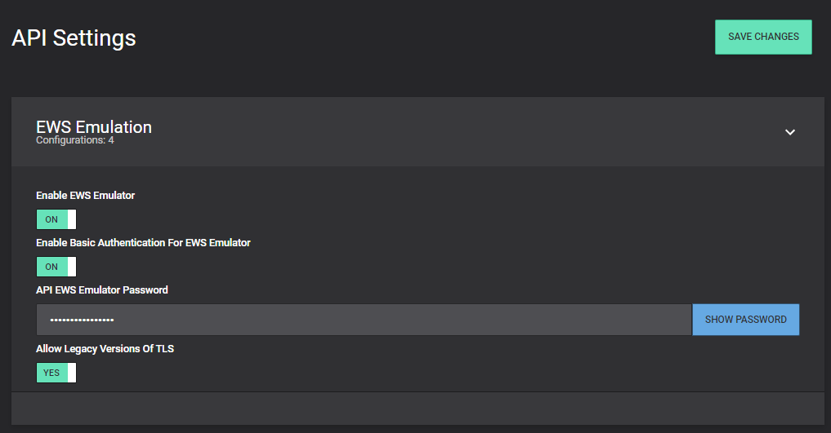Click the EWS Emulation section title
Image resolution: width=831 pixels, height=433 pixels.
94,126
